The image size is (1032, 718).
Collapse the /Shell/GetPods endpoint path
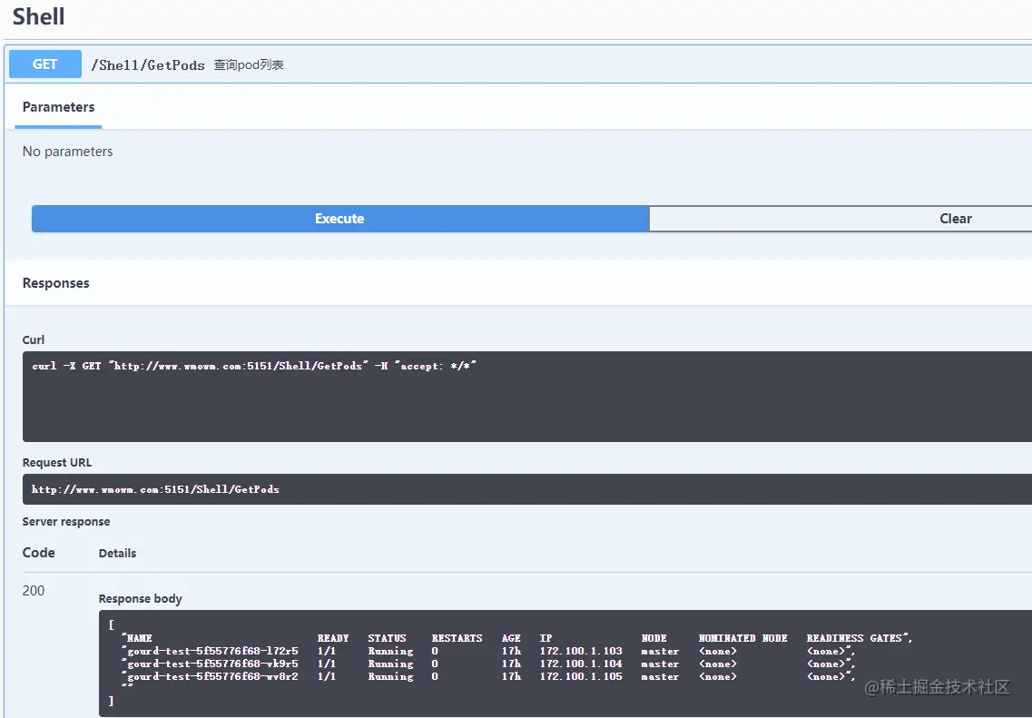click(148, 64)
